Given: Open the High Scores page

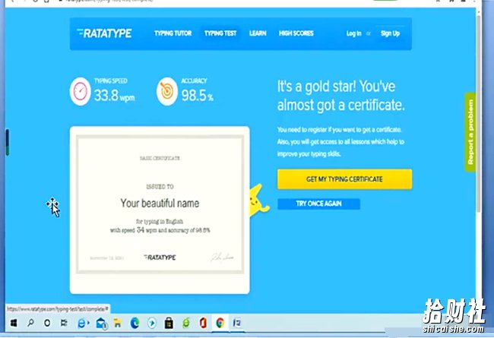Looking at the screenshot, I should coord(296,33).
